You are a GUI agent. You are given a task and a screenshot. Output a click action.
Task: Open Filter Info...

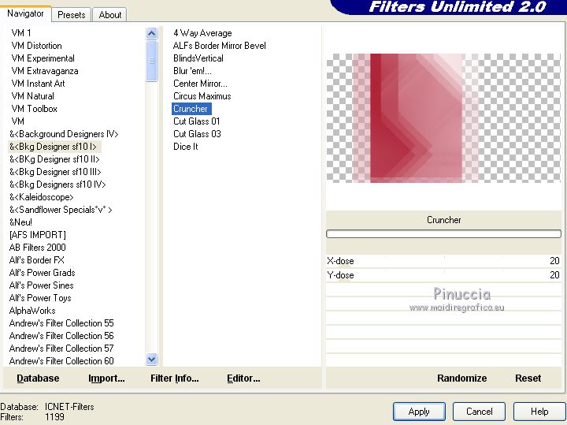174,378
